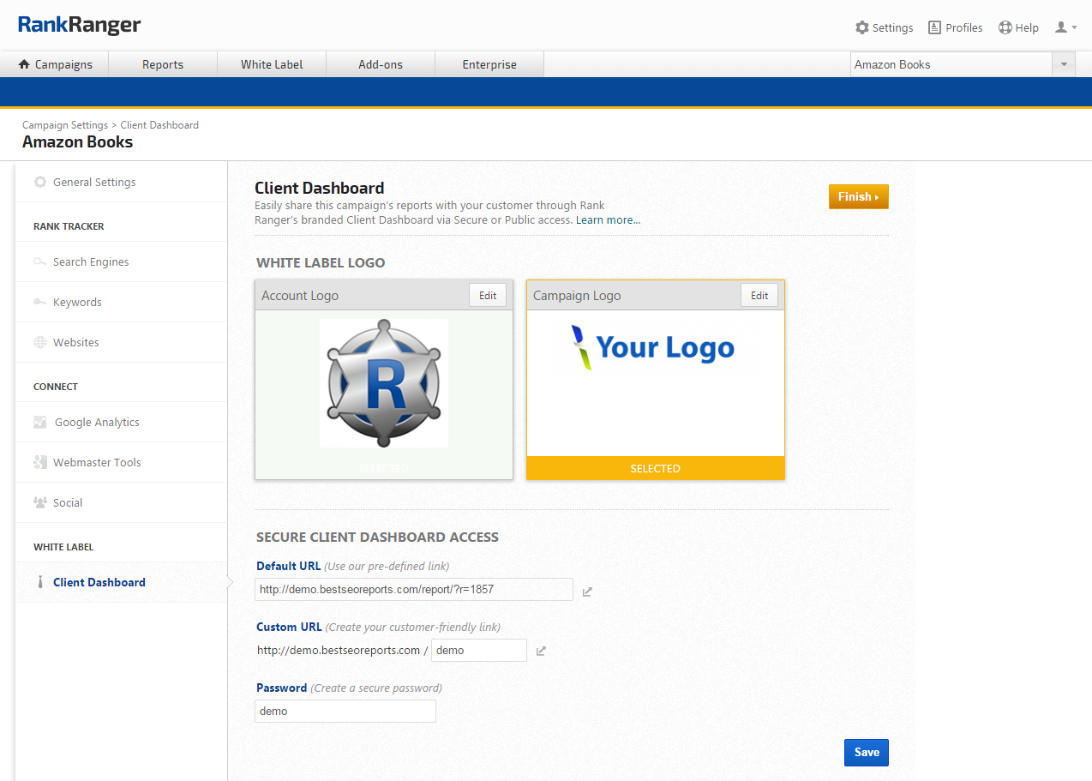Open the Enterprise menu tab
The height and width of the screenshot is (781, 1092).
(x=489, y=64)
